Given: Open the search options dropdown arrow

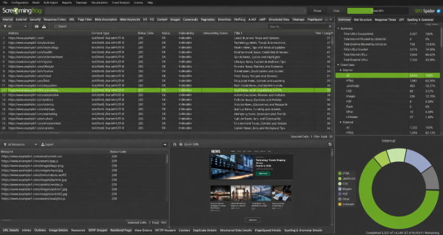Looking at the screenshot, I should tap(330, 27).
